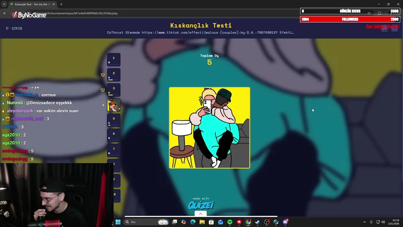Select rank slot number 6
This screenshot has height=227, width=403.
click(x=114, y=136)
